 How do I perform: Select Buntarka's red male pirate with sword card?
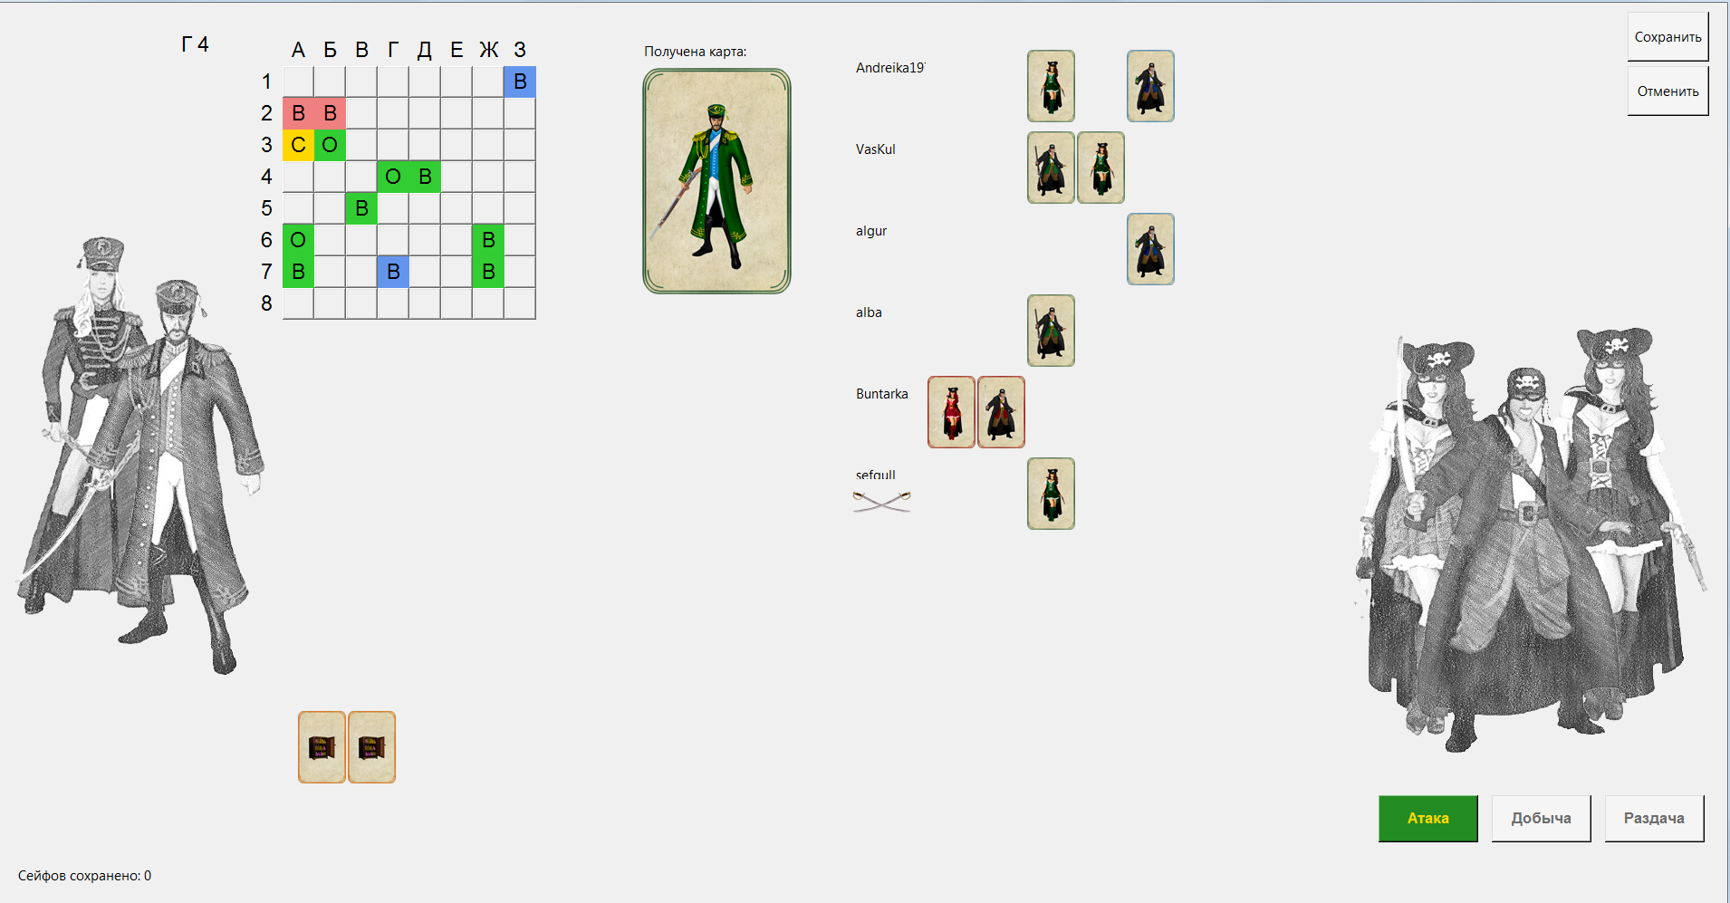1001,412
